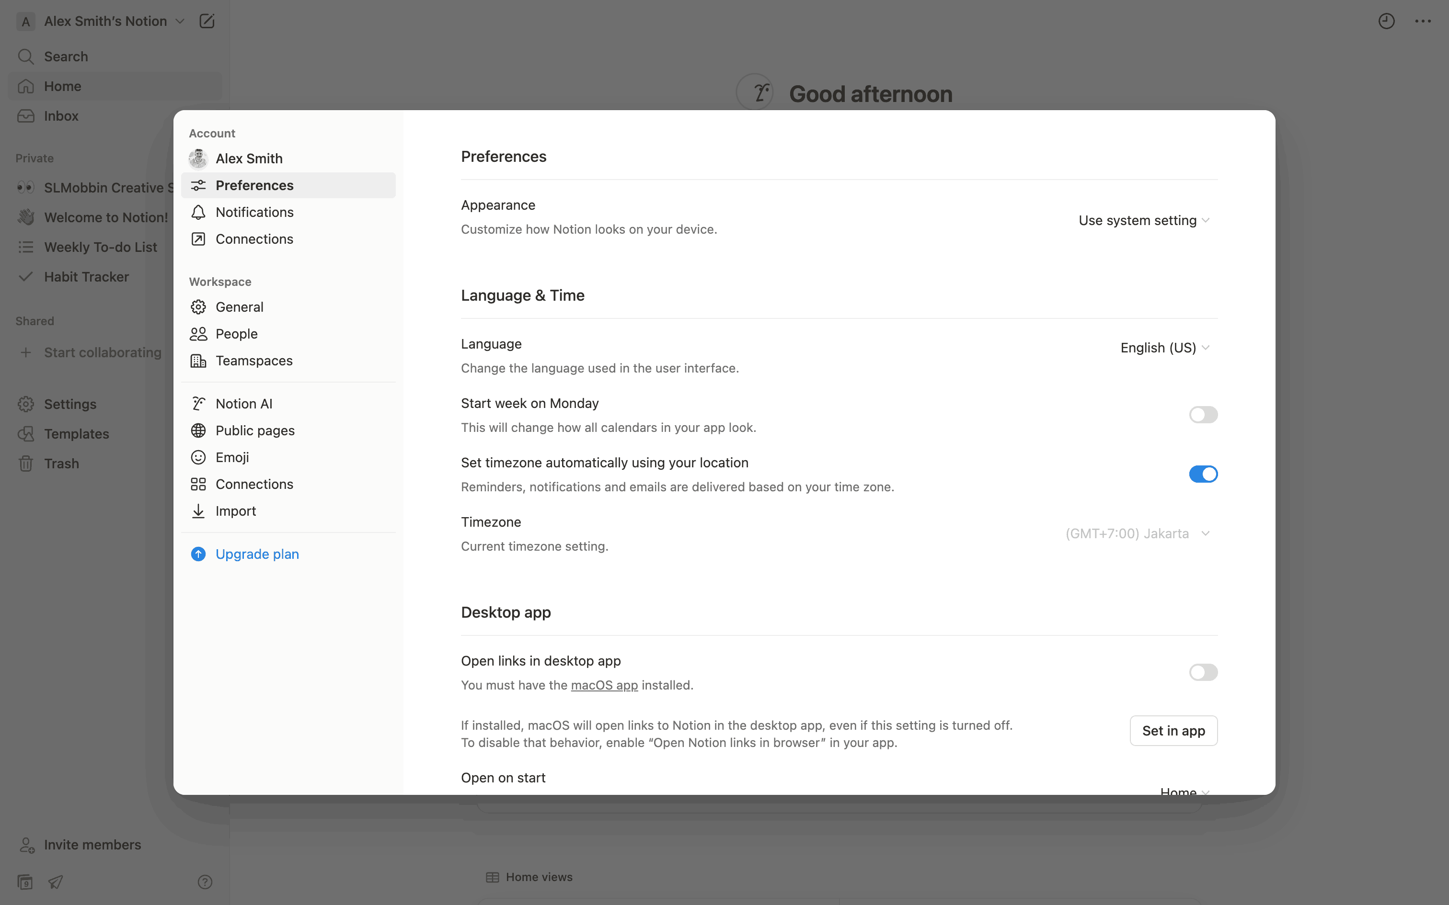This screenshot has height=905, width=1449.
Task: Enable Open links in desktop app
Action: (x=1203, y=672)
